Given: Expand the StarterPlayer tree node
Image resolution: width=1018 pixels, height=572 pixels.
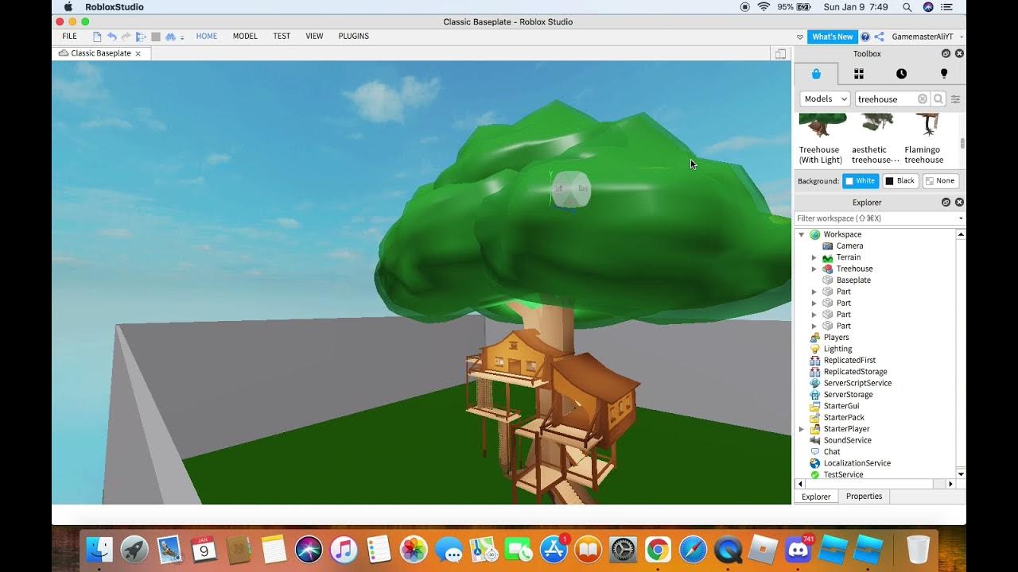Looking at the screenshot, I should pyautogui.click(x=801, y=429).
